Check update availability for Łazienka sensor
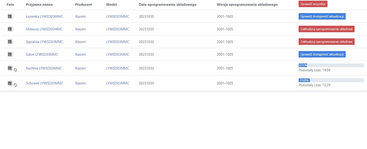The width and height of the screenshot is (367, 149). [x=322, y=16]
